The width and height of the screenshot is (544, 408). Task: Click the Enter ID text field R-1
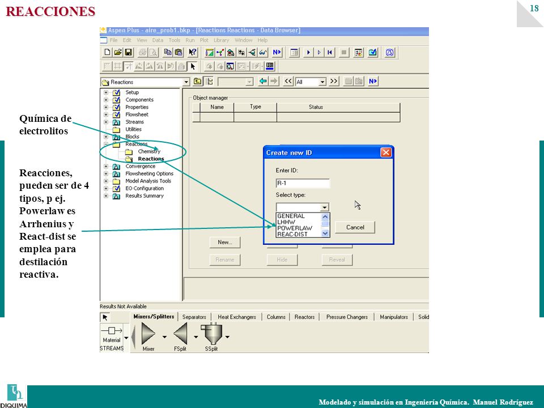[303, 183]
